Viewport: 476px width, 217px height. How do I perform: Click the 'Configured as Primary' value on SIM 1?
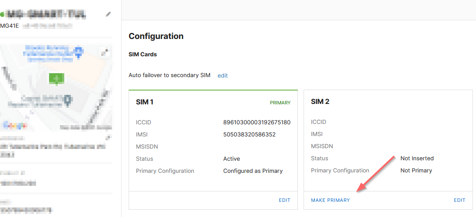click(x=253, y=171)
